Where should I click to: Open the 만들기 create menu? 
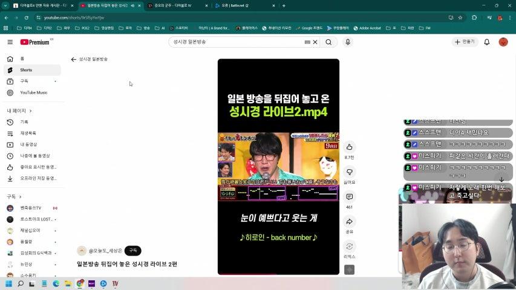(465, 42)
